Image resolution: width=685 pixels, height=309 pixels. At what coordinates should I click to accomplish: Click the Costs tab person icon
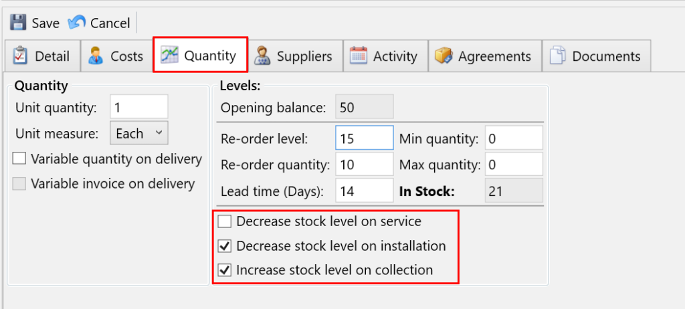pos(96,56)
